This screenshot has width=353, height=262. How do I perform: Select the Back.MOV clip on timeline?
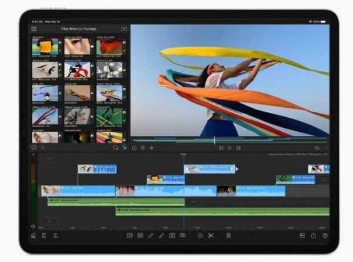coord(165,180)
